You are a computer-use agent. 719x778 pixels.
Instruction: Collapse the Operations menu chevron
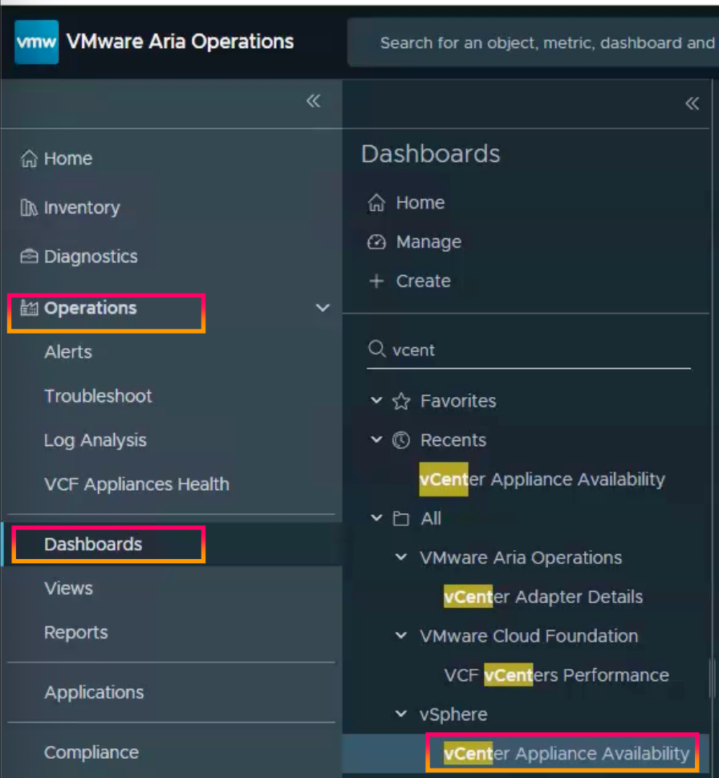click(323, 308)
